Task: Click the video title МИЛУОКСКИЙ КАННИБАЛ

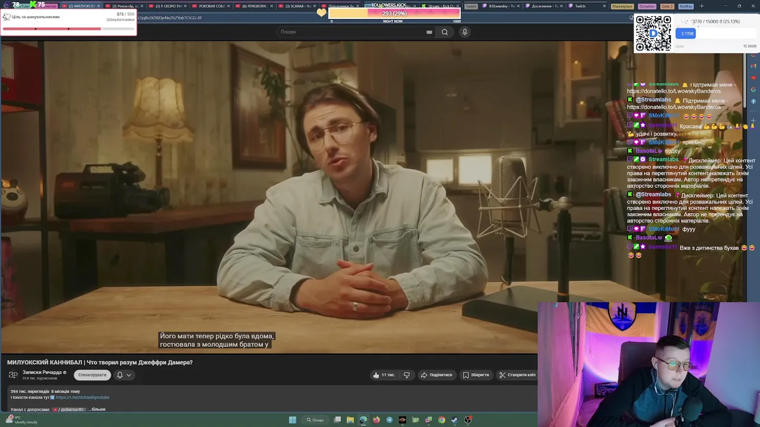Action: [x=100, y=362]
